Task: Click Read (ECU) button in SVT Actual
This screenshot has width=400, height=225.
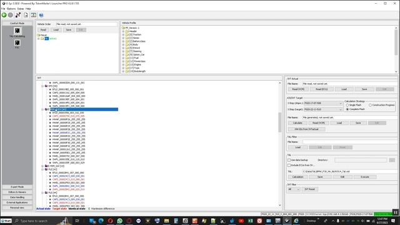Action: [x=321, y=89]
